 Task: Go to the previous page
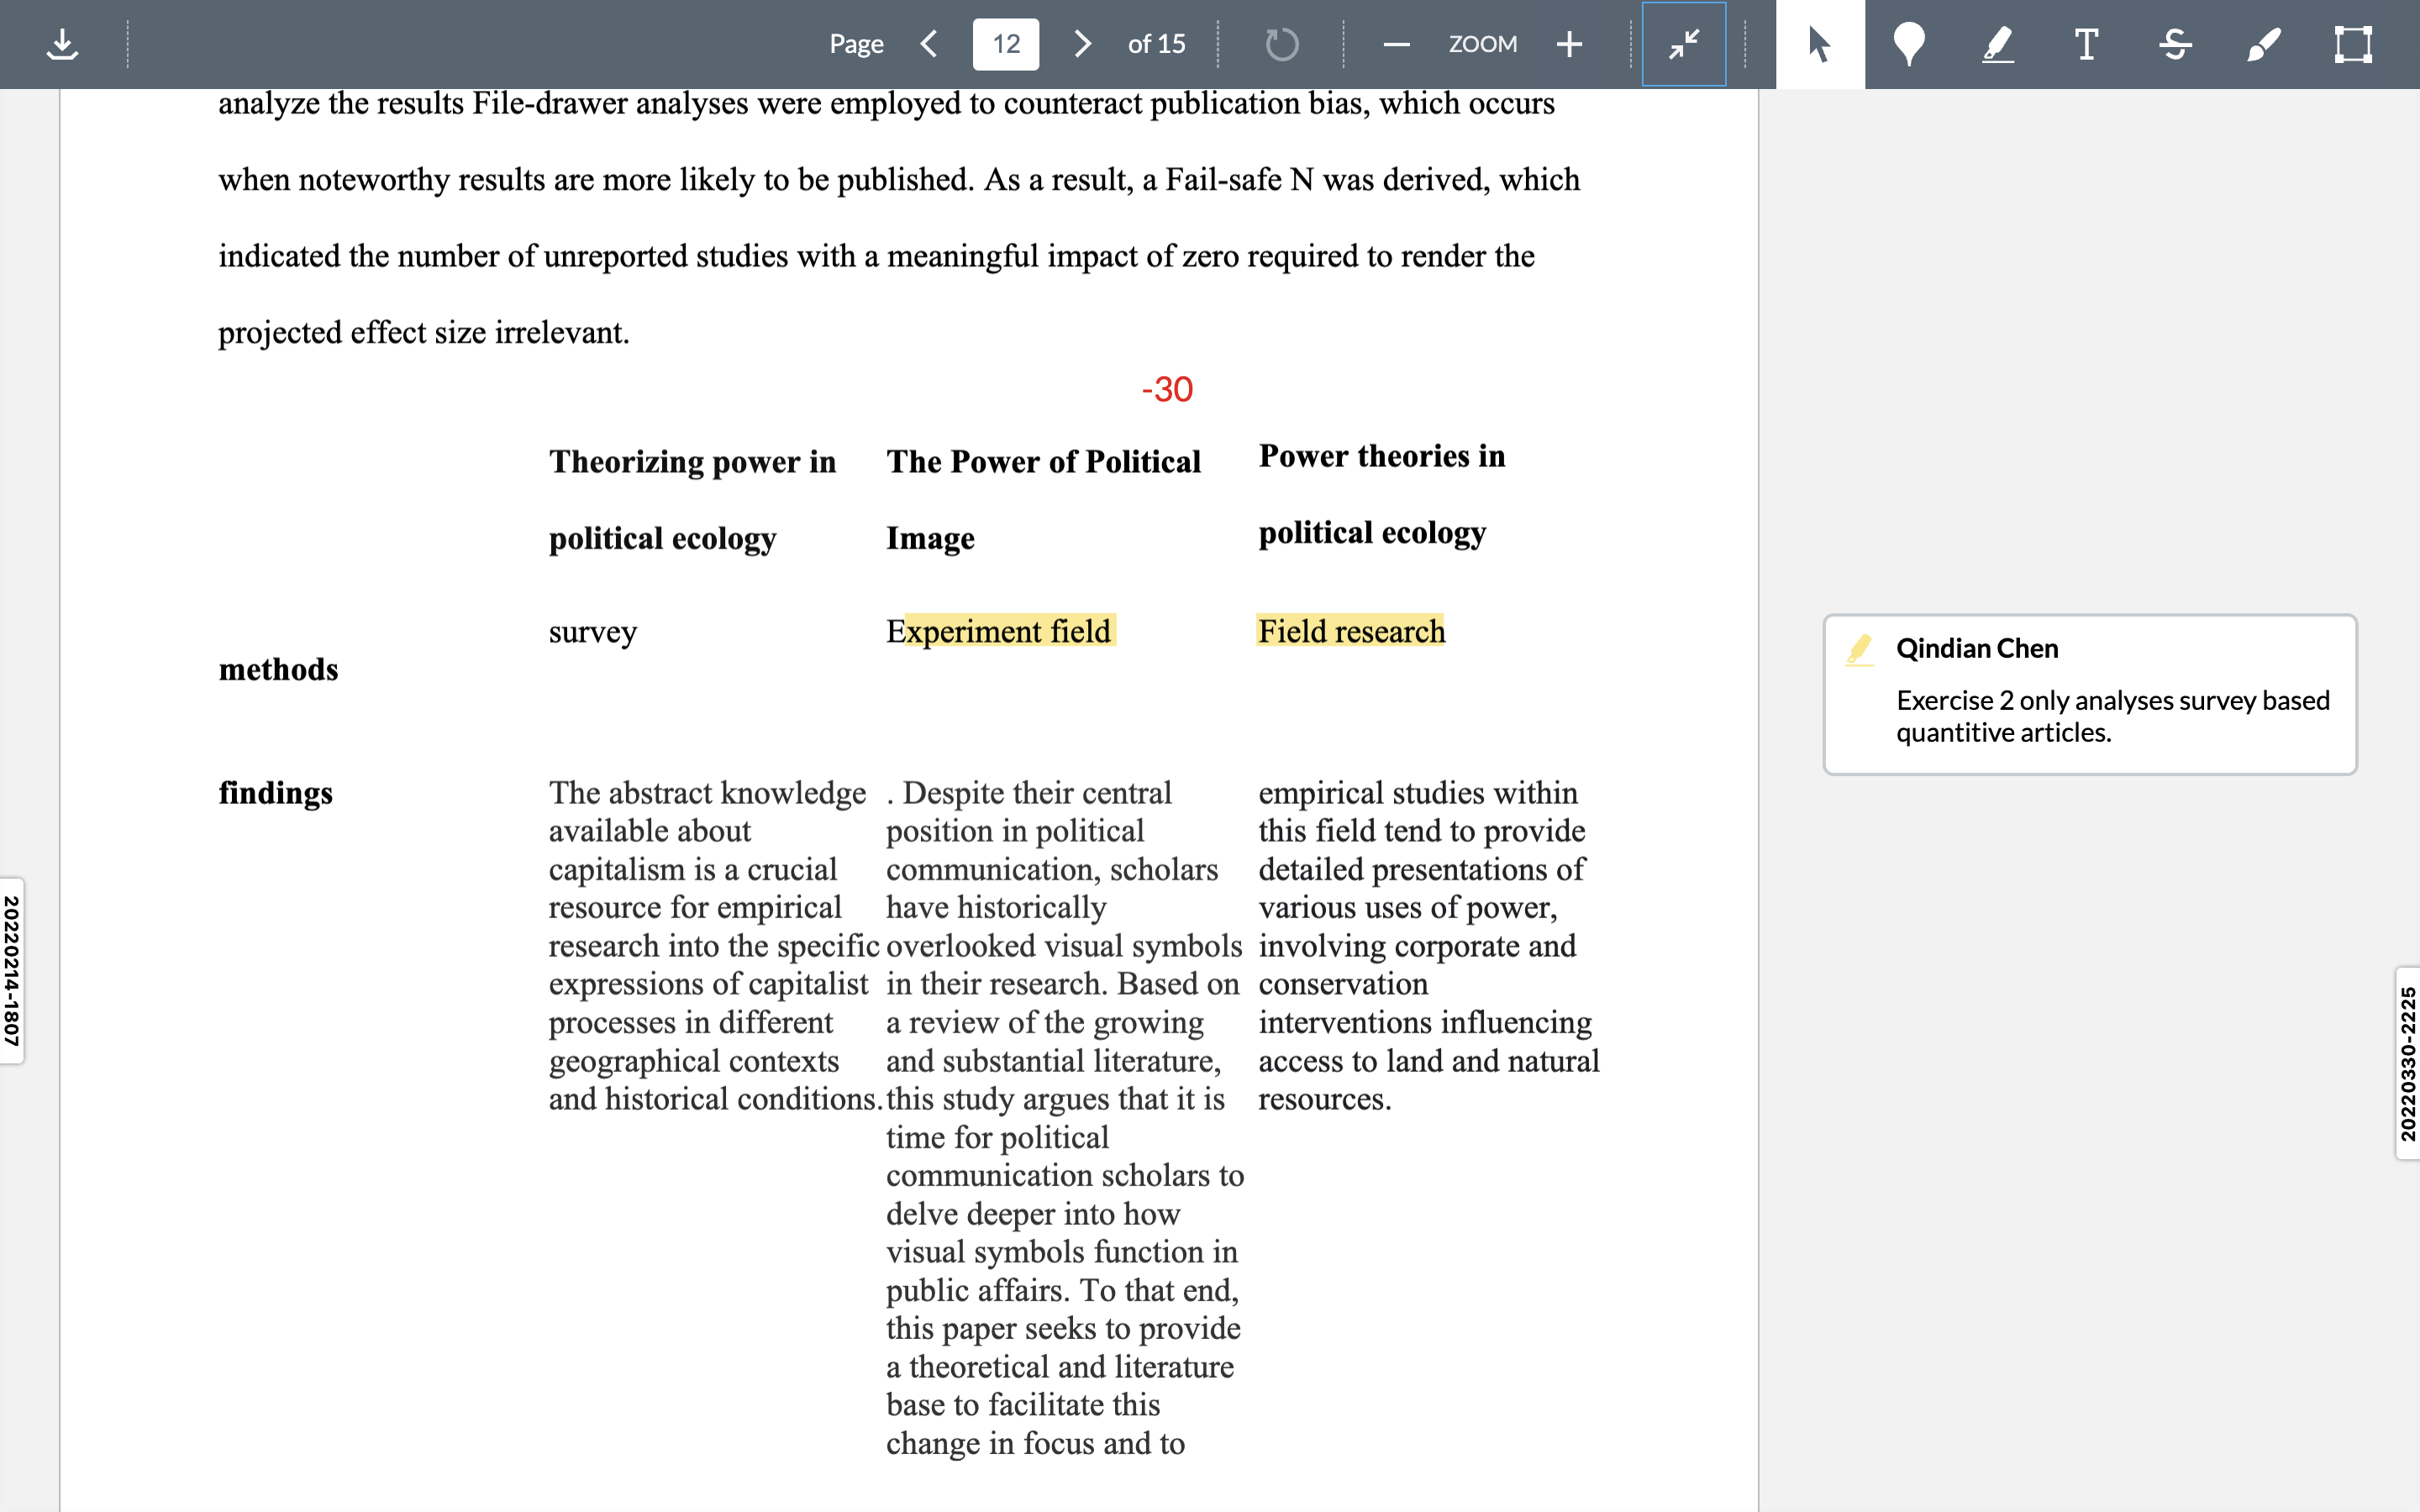[x=929, y=44]
